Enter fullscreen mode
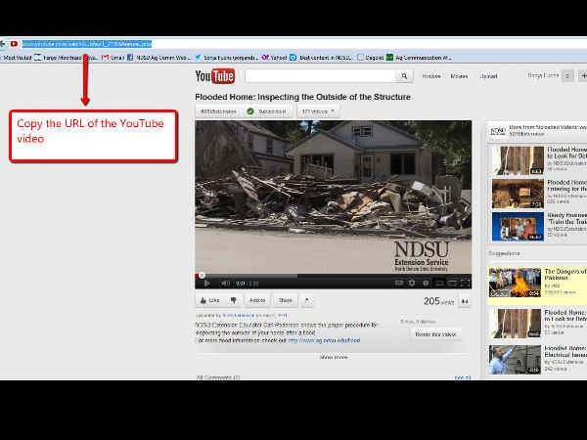Screen dimensions: 587x440 click(x=465, y=283)
